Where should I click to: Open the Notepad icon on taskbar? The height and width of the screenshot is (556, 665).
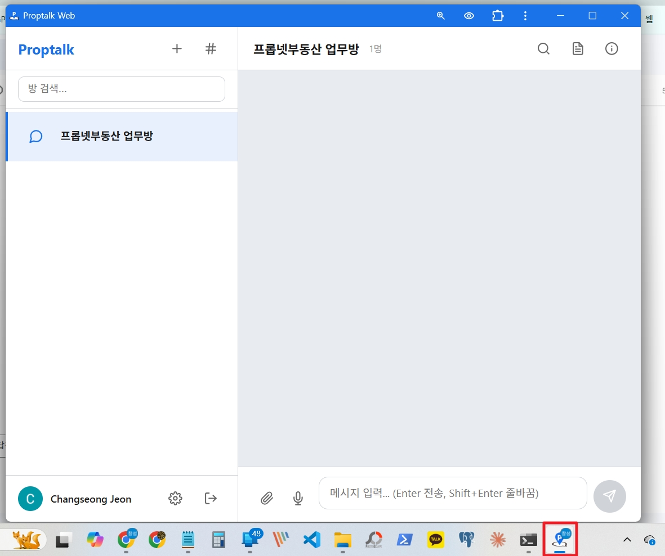pos(188,540)
